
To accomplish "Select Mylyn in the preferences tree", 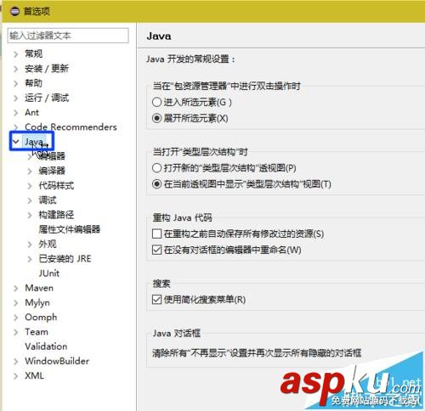I will [37, 303].
